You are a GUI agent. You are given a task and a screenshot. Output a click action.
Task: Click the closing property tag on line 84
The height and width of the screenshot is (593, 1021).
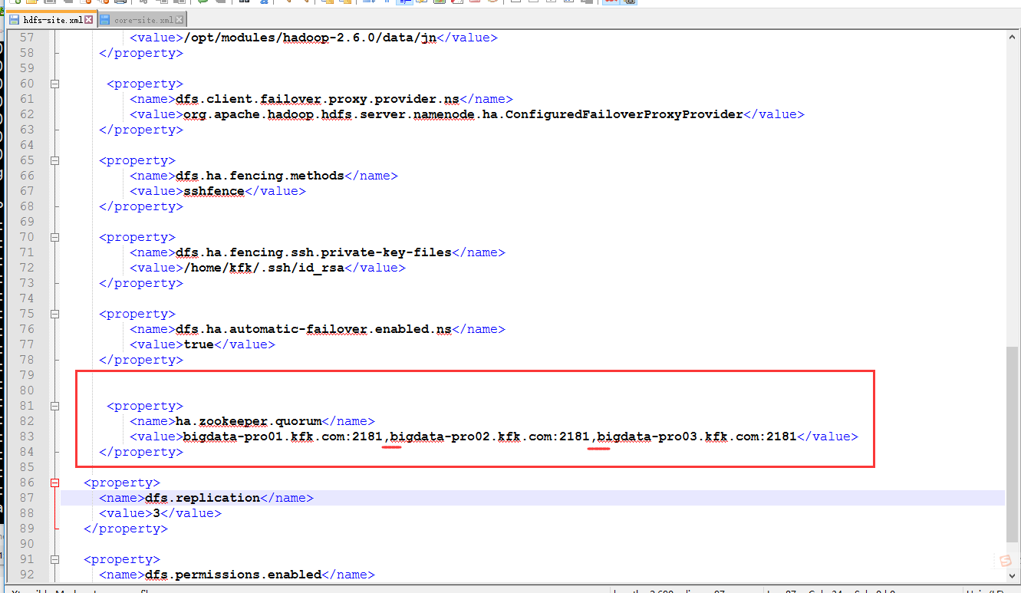pyautogui.click(x=141, y=452)
